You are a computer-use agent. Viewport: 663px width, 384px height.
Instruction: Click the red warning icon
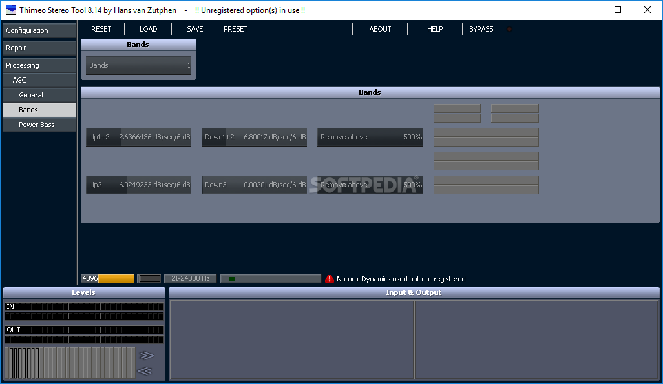(330, 279)
